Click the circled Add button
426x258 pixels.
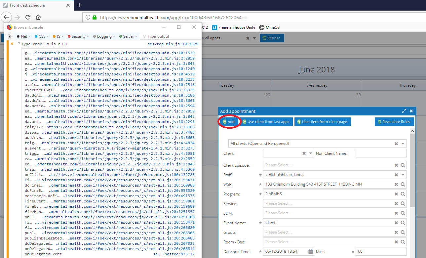(x=229, y=121)
